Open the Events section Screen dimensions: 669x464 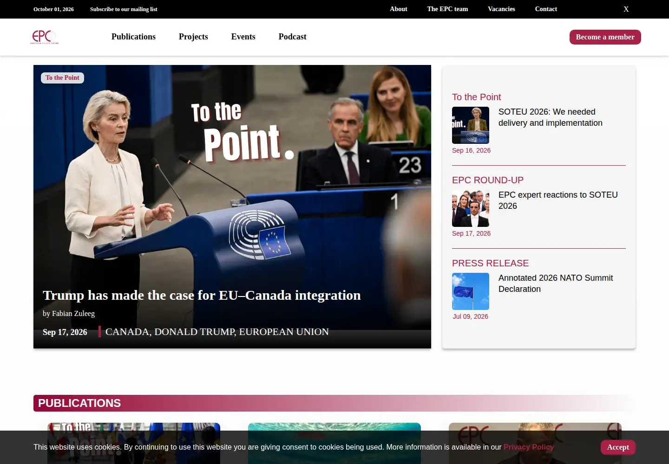pyautogui.click(x=243, y=37)
